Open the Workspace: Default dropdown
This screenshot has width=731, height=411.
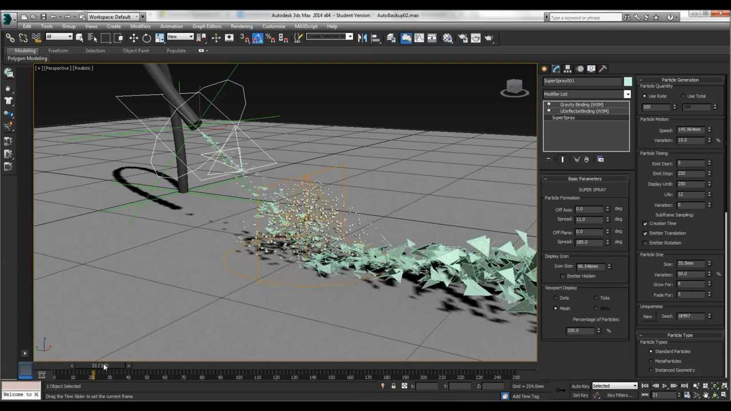tap(114, 17)
